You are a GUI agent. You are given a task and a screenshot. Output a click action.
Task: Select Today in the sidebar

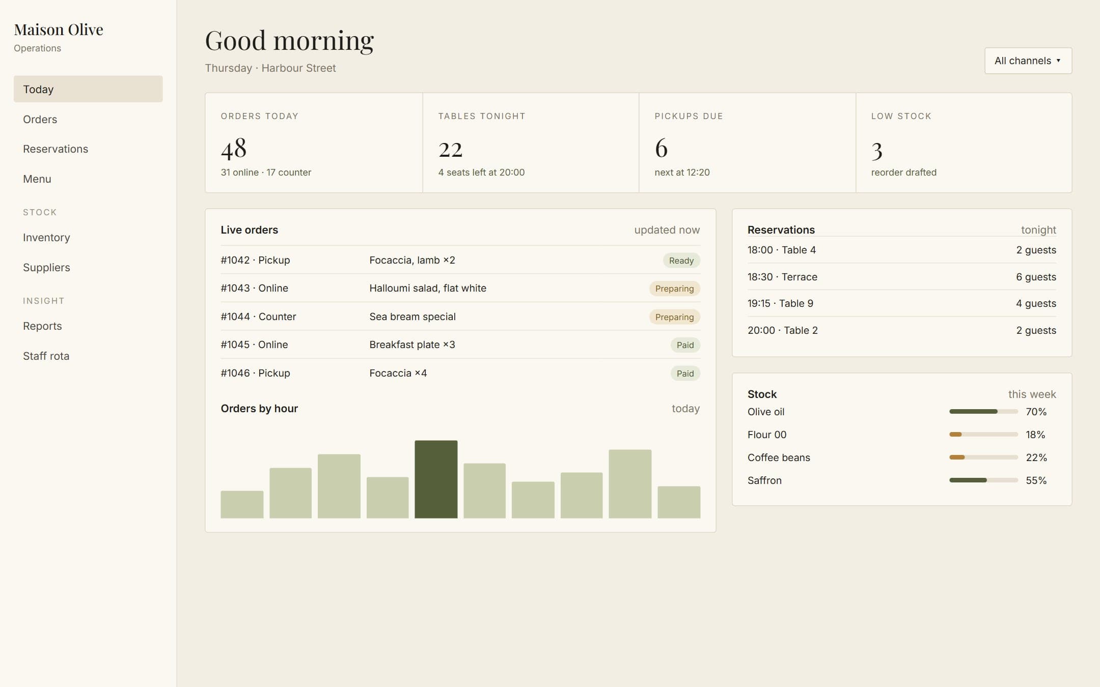click(88, 89)
